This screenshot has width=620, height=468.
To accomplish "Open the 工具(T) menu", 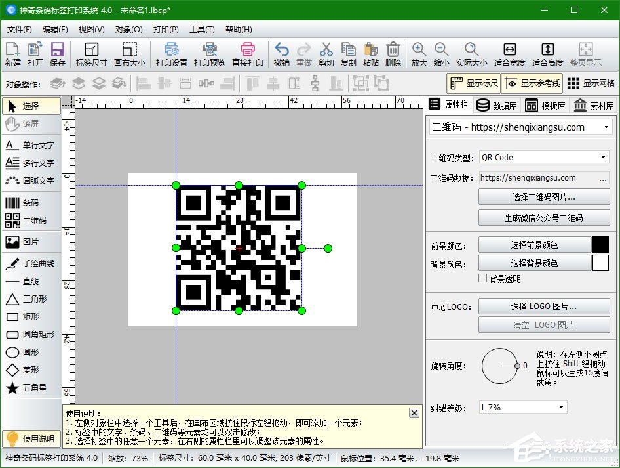I will click(201, 30).
